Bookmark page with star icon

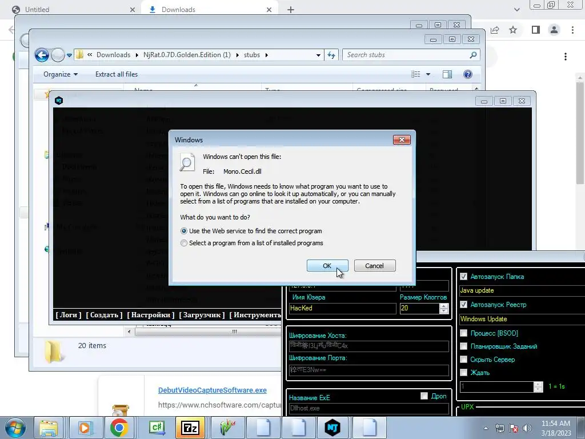[x=514, y=30]
